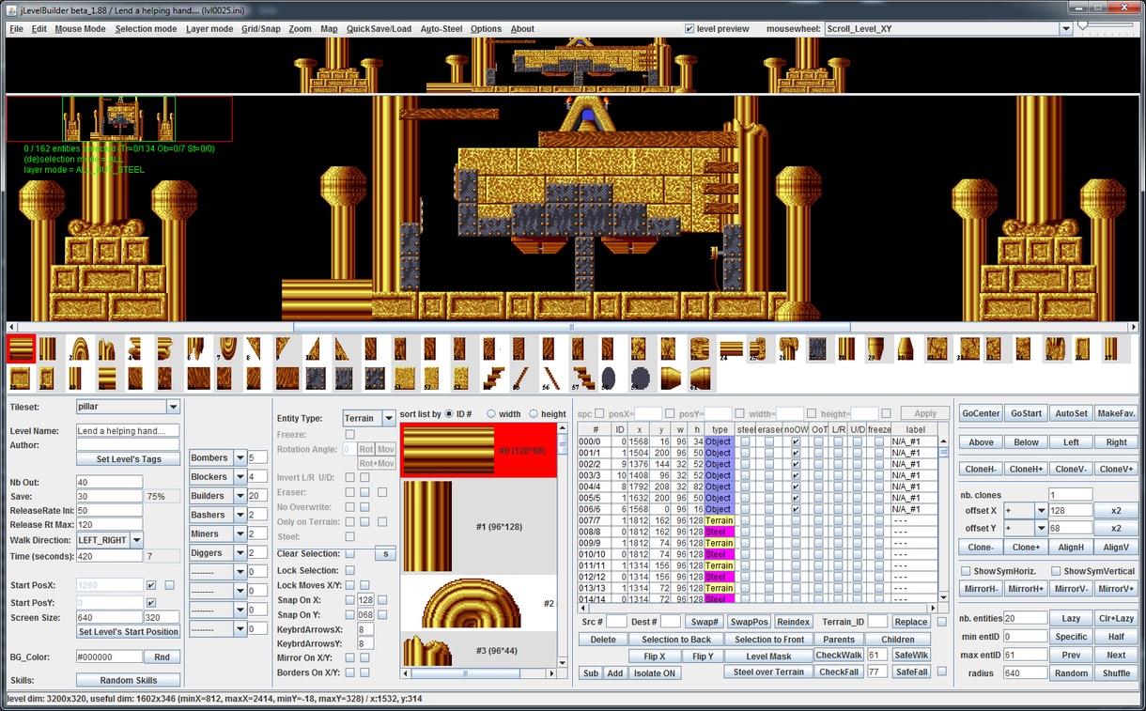Click the Selection to Front button

pyautogui.click(x=768, y=639)
